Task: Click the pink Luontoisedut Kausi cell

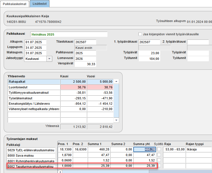Action: point(73,87)
